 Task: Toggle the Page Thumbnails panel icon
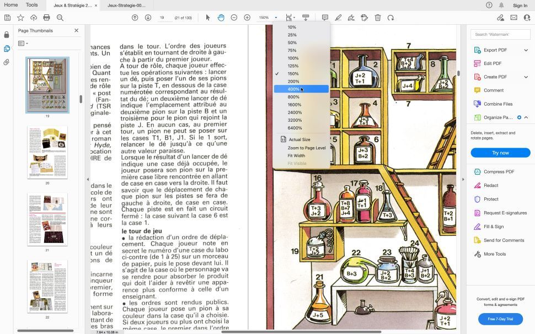(x=7, y=49)
